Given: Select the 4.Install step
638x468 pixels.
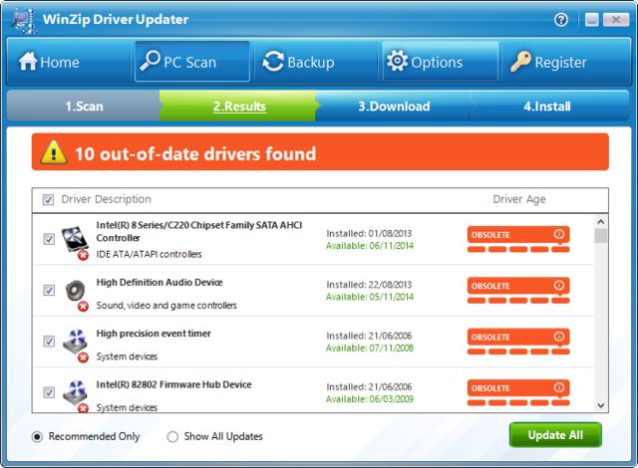Looking at the screenshot, I should pos(547,106).
